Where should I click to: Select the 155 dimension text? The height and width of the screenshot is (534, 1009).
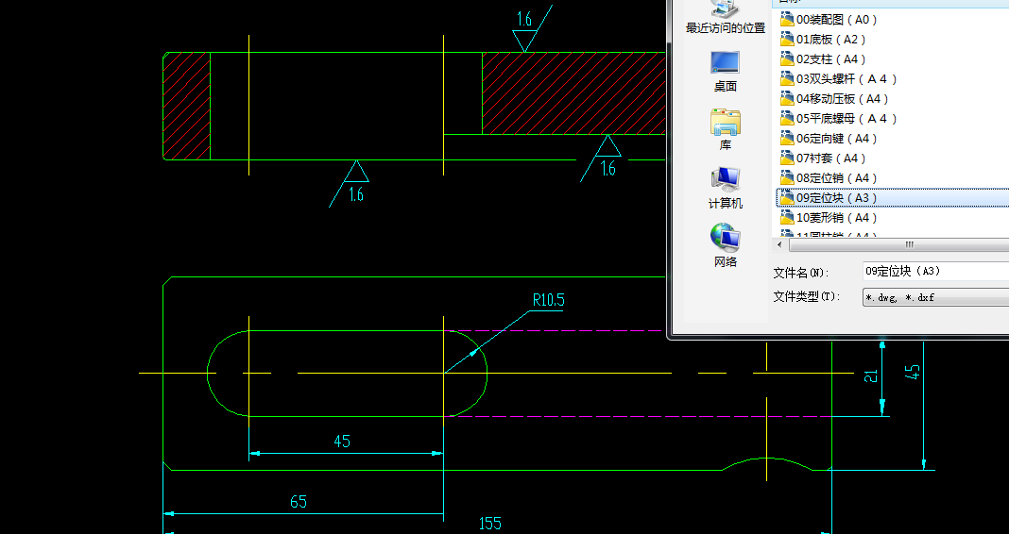pyautogui.click(x=489, y=524)
